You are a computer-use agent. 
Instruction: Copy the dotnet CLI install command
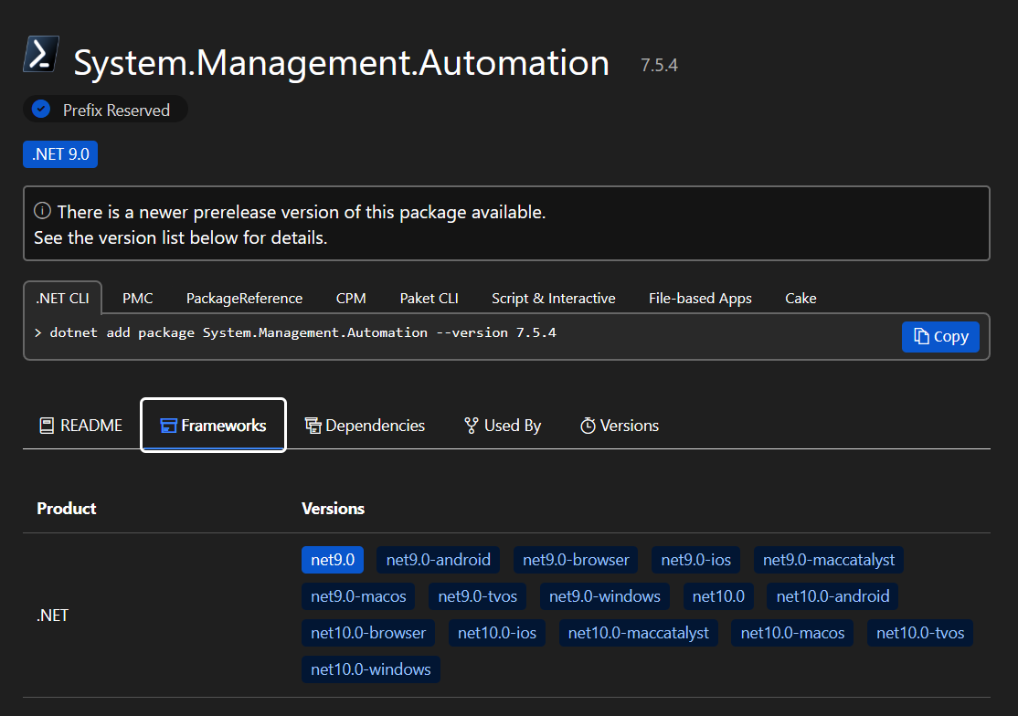(940, 336)
